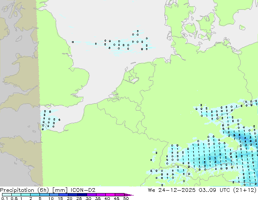Click the legend label '0.5'
Screen dimensions: 258x200
[14, 198]
